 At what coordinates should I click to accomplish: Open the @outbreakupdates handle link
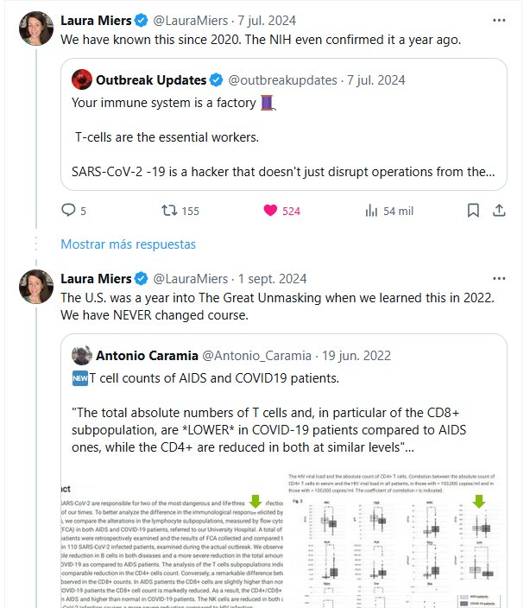click(x=282, y=80)
